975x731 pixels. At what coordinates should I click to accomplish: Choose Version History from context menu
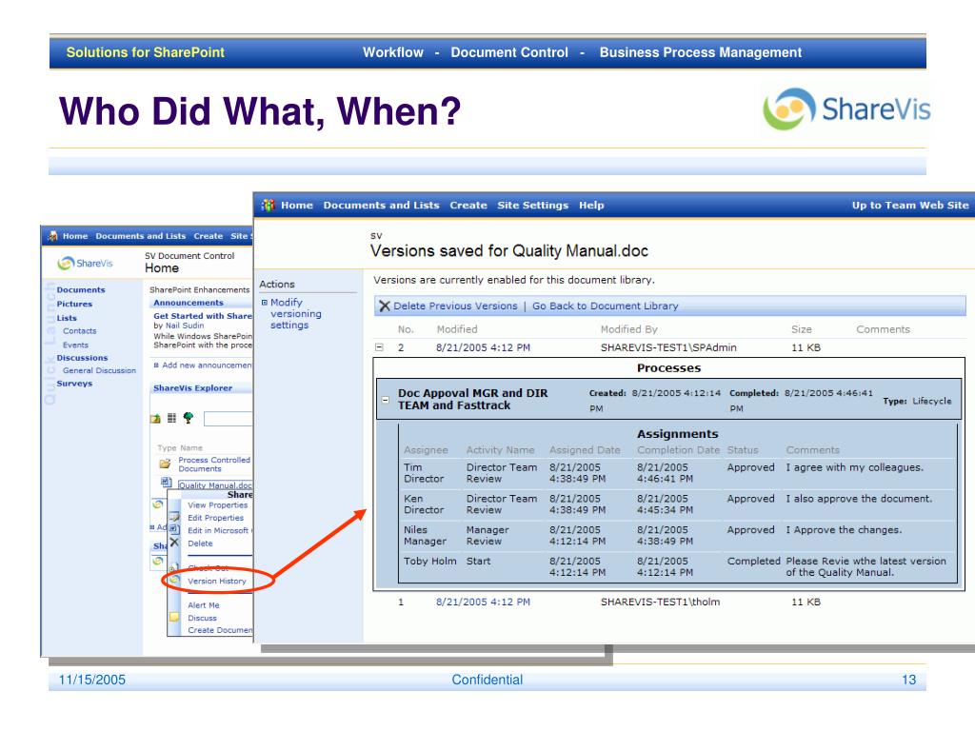point(217,581)
